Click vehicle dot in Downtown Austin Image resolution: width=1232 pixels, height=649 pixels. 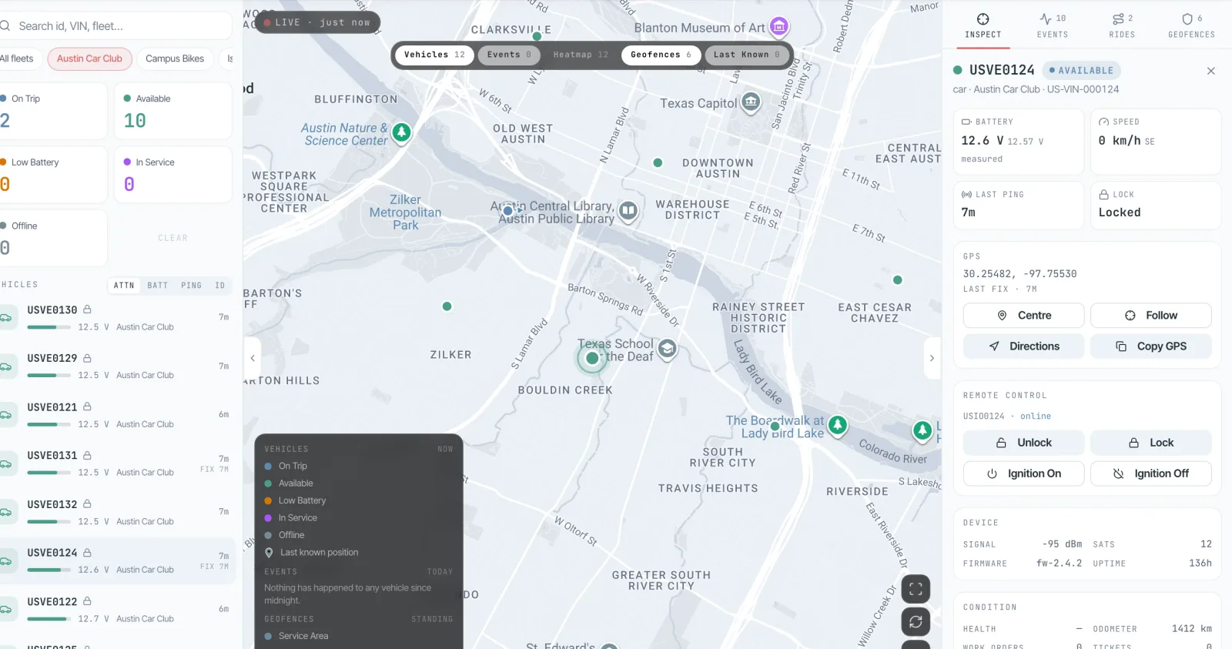pyautogui.click(x=658, y=162)
